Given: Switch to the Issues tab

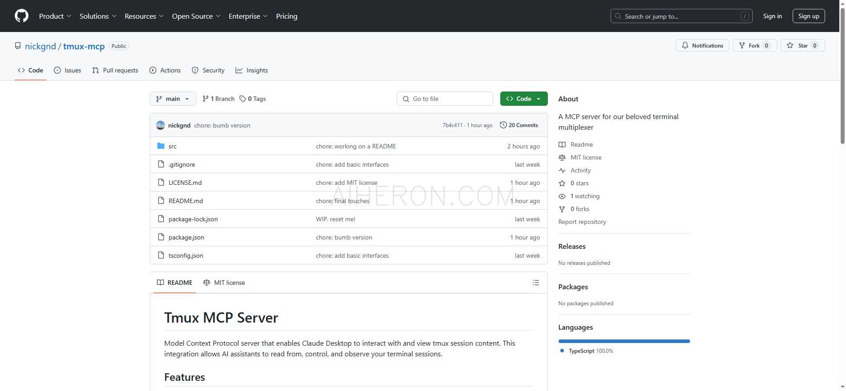Looking at the screenshot, I should pyautogui.click(x=68, y=70).
